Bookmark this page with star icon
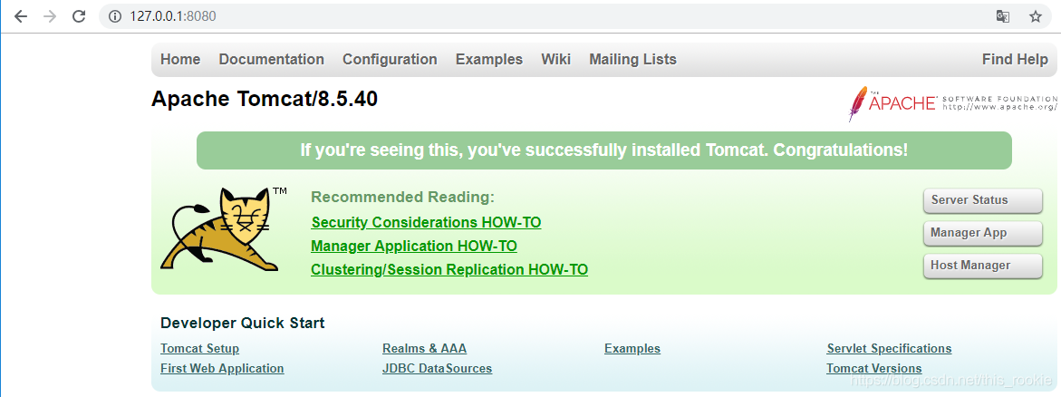This screenshot has height=397, width=1061. (1036, 16)
